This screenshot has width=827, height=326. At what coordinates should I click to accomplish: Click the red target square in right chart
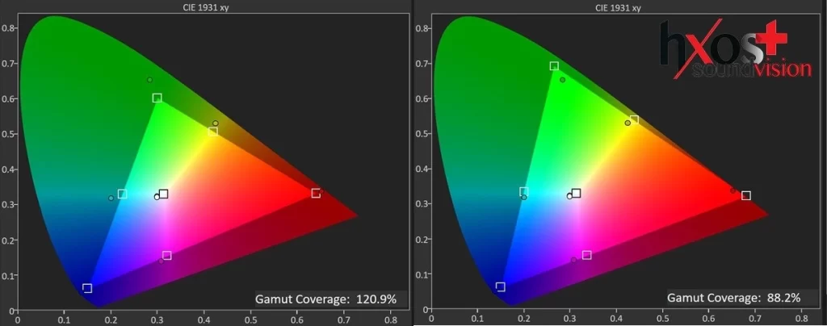[746, 195]
